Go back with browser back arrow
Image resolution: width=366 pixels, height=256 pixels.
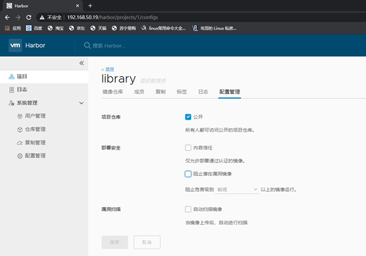click(7, 17)
